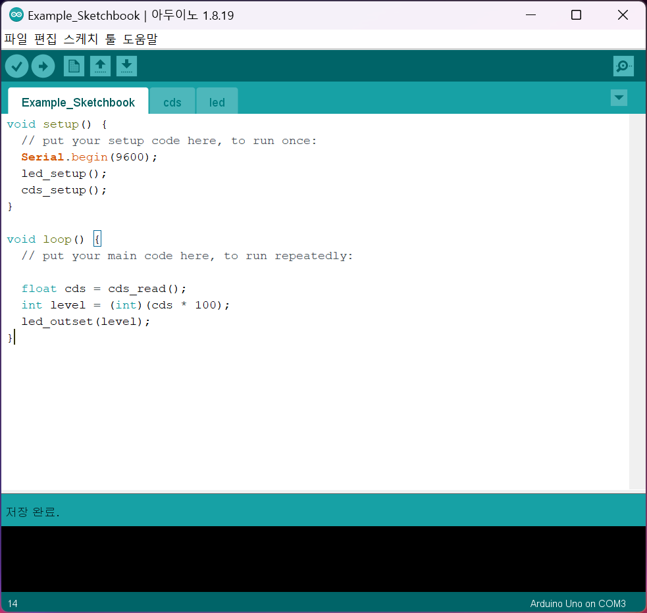Maximize the Arduino window
The image size is (647, 613).
pos(576,15)
